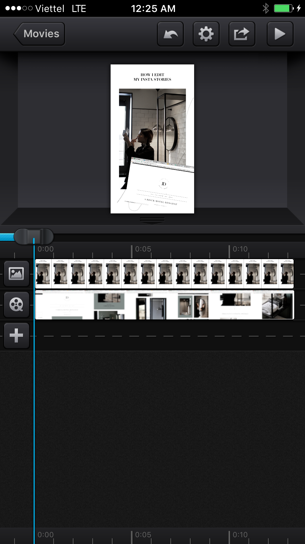
Task: Click the lower 0:05 ruler label
Action: (143, 535)
